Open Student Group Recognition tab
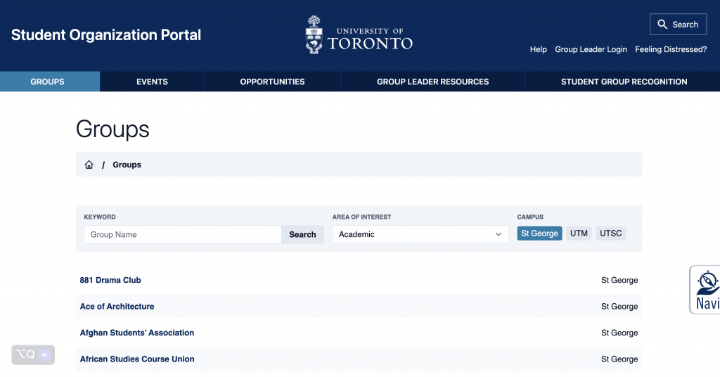 click(624, 82)
